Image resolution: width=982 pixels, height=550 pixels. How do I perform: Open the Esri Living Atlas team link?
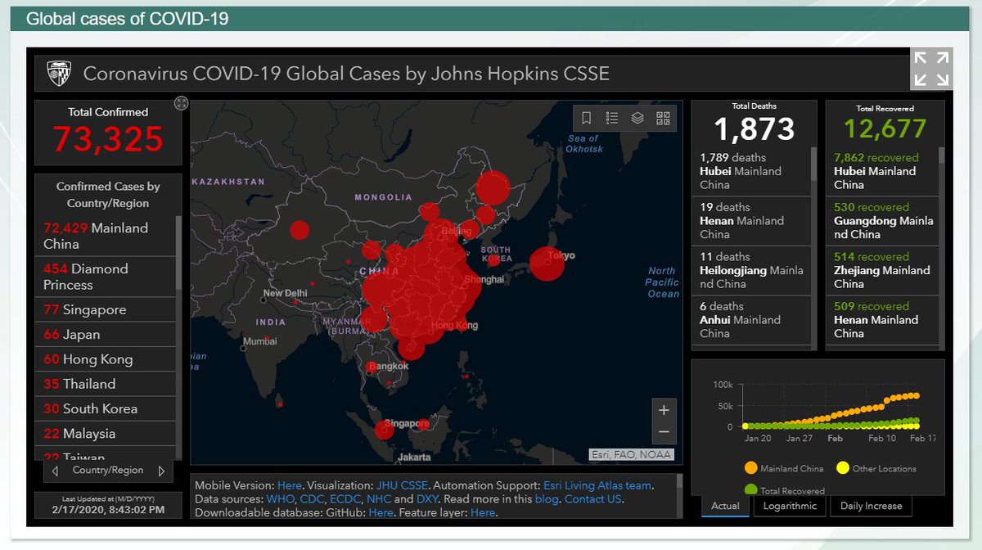click(597, 485)
